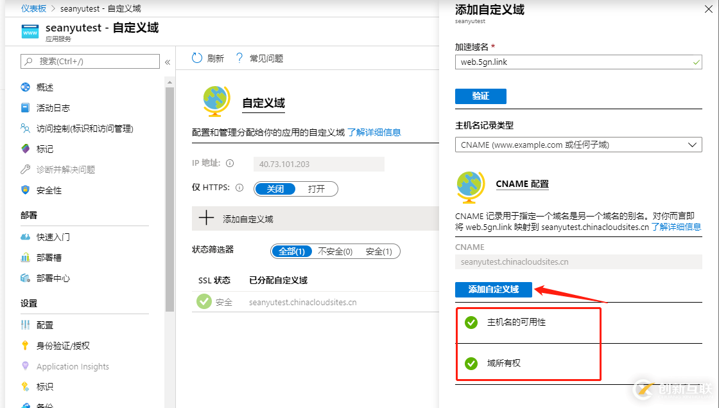Open 主机名记录类型 CNAME dropdown
This screenshot has height=408, width=719.
578,145
